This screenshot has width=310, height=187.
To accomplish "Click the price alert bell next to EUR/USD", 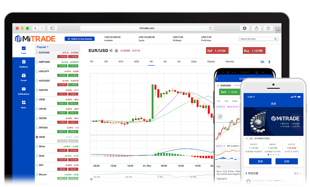I will [x=116, y=51].
